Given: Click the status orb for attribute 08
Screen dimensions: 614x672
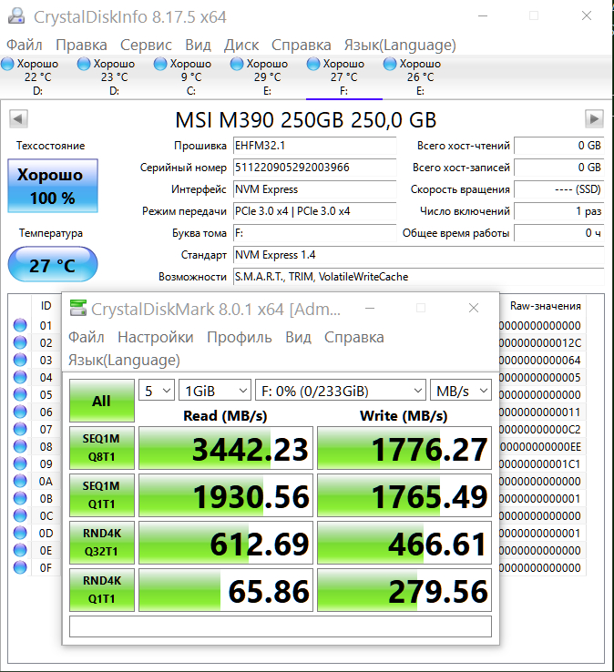Looking at the screenshot, I should (20, 446).
